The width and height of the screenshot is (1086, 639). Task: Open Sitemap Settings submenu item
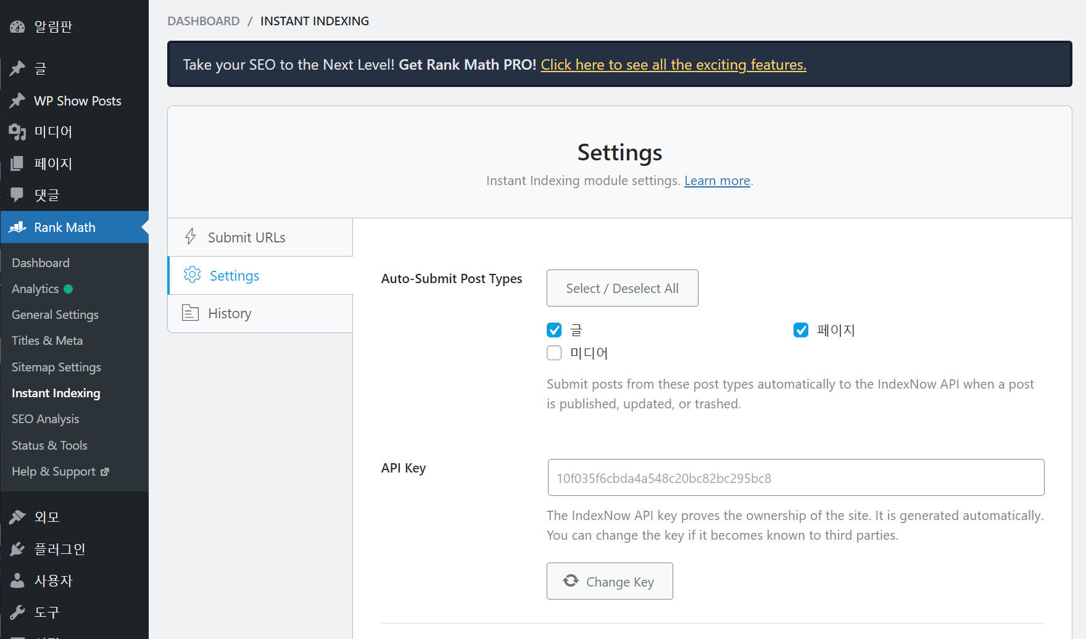[x=56, y=367]
